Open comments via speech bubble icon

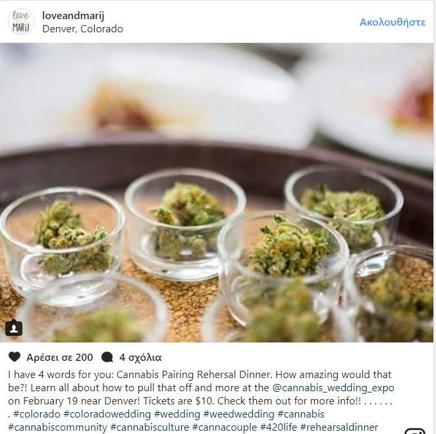tap(107, 357)
